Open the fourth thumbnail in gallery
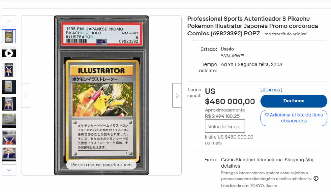 point(9,87)
